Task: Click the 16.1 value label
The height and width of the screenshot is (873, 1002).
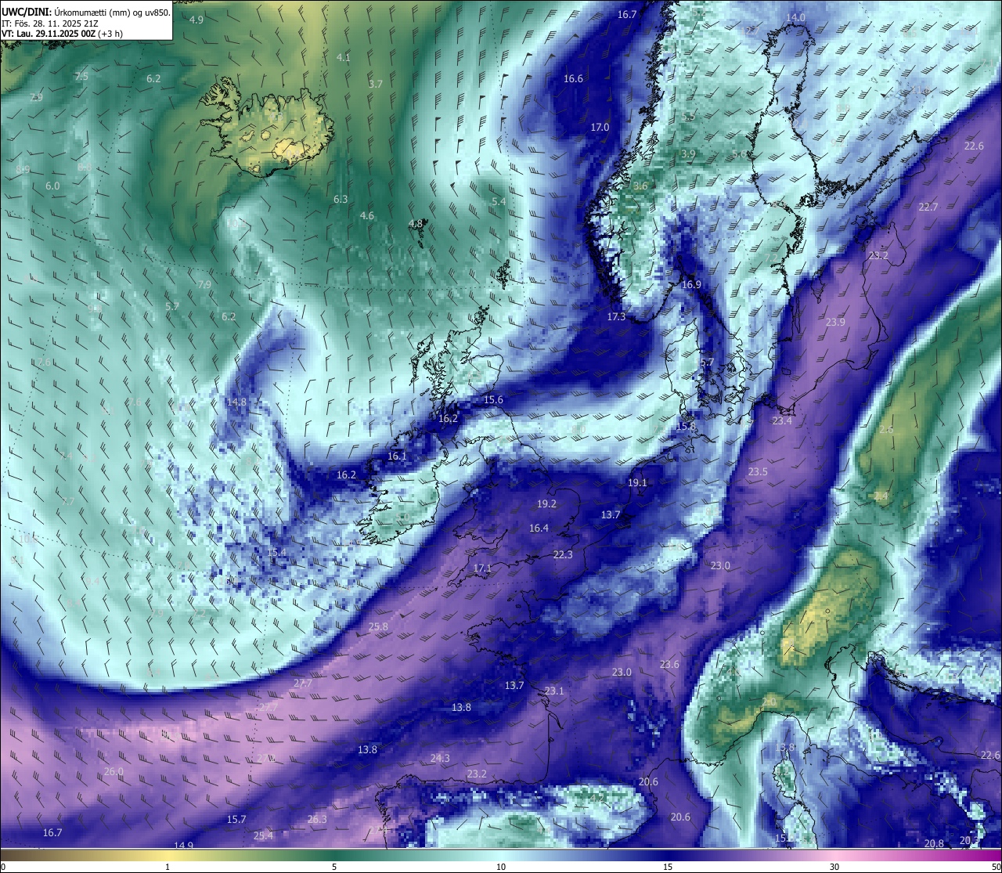Action: tap(397, 456)
